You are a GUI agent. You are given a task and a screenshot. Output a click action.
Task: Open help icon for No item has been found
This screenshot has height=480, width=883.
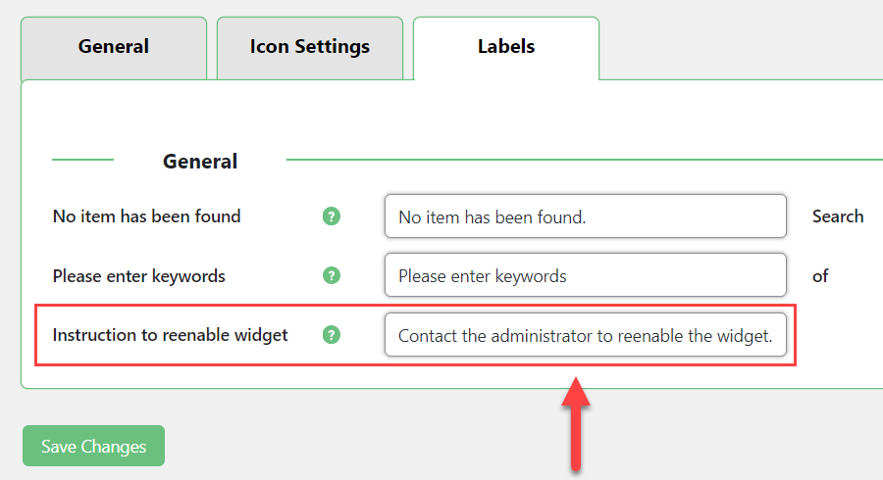coord(332,216)
